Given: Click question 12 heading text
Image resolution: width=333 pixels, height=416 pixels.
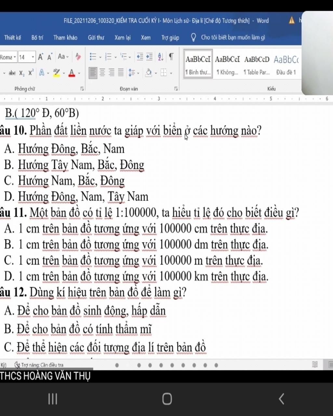Looking at the screenshot, I should 93,292.
